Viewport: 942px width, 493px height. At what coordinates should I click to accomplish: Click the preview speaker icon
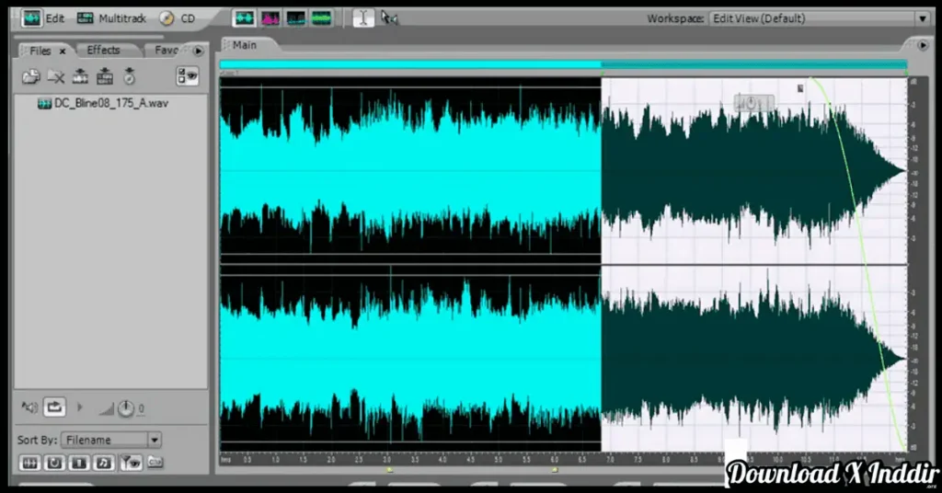29,407
